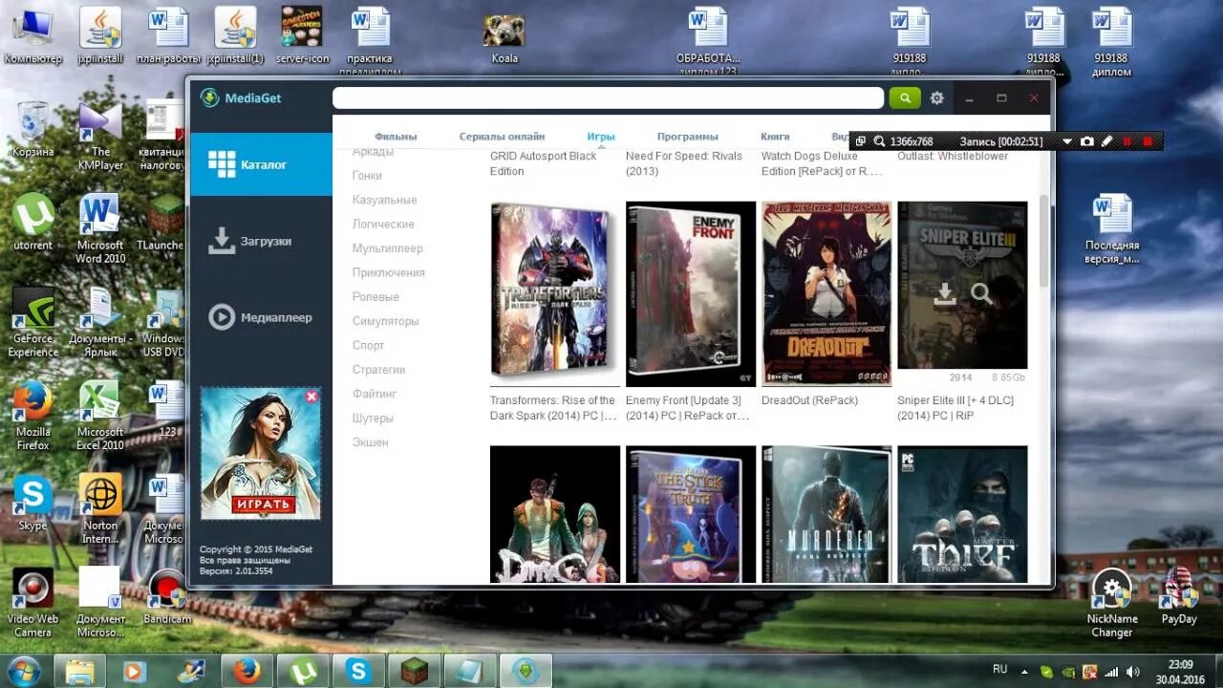Open the DreadOut game cover
The image size is (1223, 688).
[826, 292]
